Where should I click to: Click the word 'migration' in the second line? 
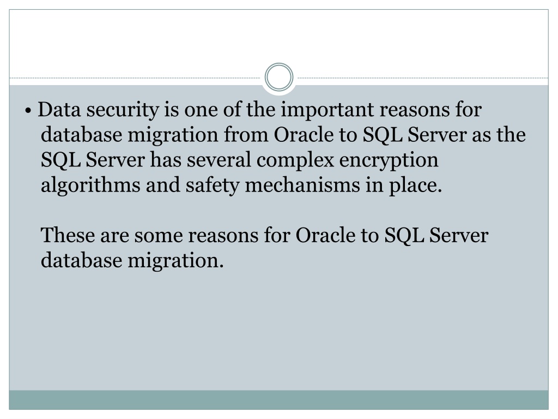tap(173, 135)
